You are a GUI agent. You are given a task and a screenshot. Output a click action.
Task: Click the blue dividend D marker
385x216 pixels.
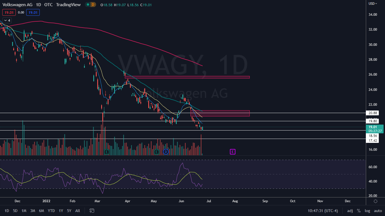(166, 152)
